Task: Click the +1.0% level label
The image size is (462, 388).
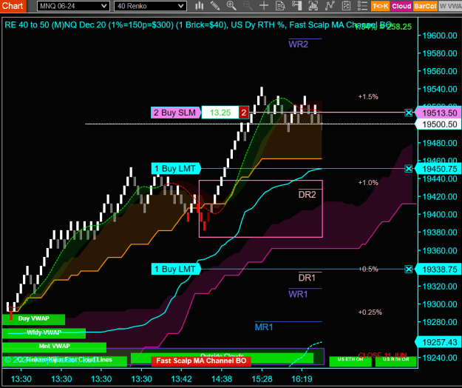Action: click(x=368, y=183)
